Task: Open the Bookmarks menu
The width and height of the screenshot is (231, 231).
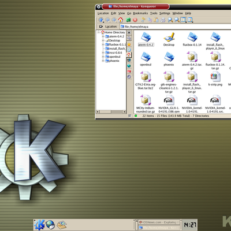Action: coord(140,13)
